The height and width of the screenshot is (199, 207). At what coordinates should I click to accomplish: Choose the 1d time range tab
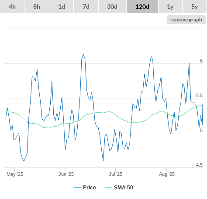[x=62, y=7]
